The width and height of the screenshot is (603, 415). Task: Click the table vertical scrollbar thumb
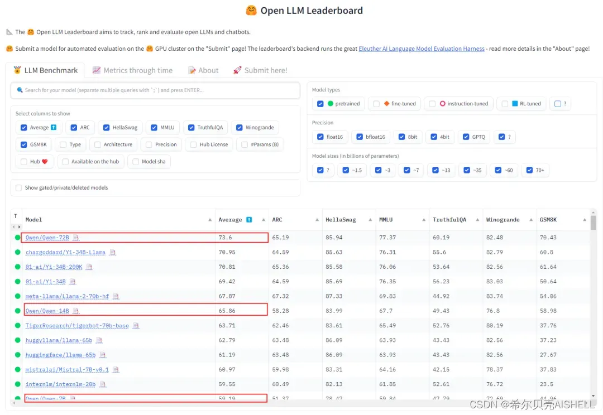[594, 223]
